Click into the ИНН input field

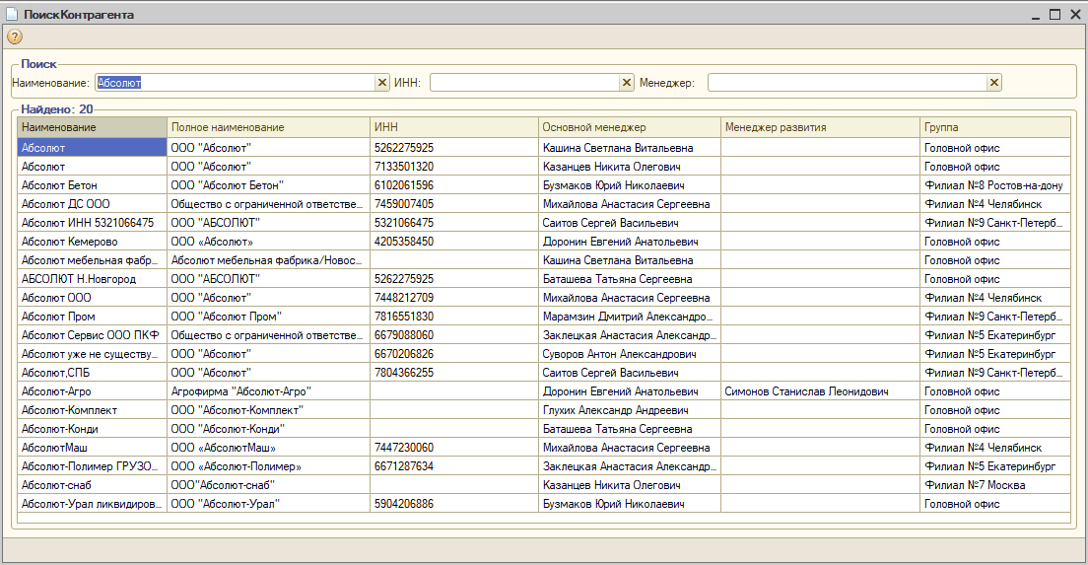(524, 83)
